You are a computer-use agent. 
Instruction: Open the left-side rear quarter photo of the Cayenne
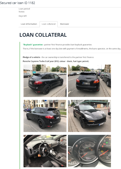[x=45, y=116]
